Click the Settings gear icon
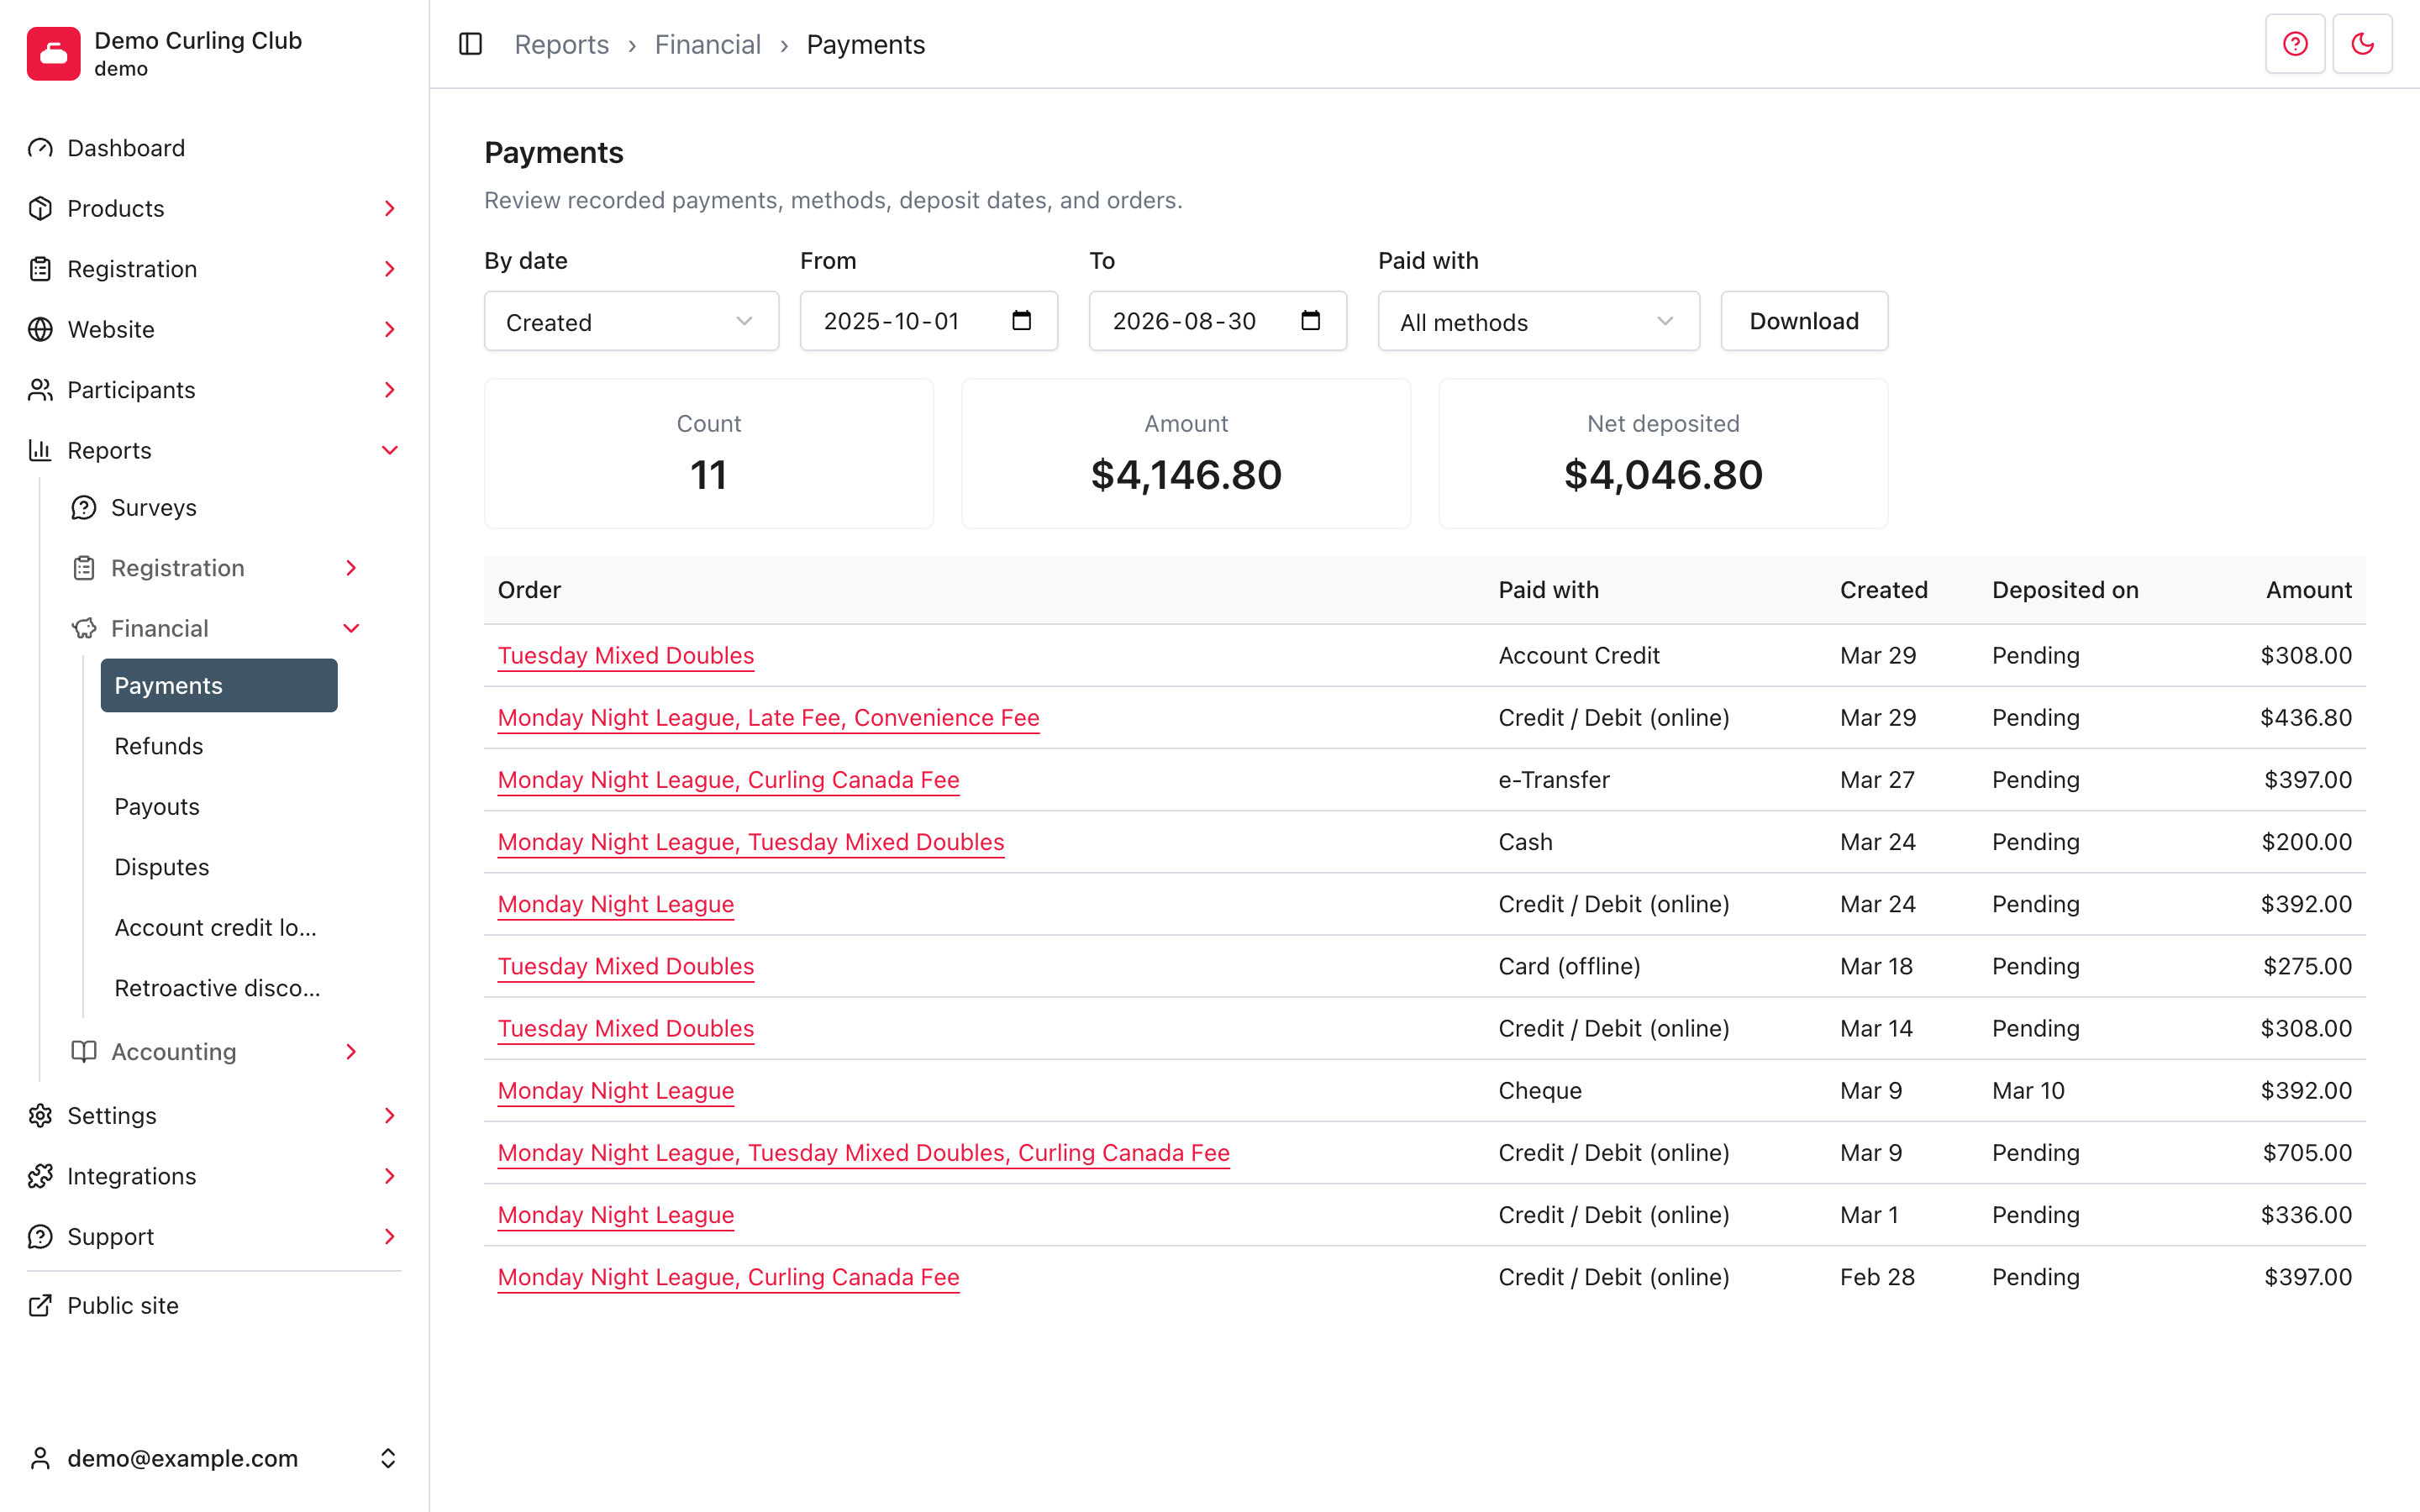Screen dimensions: 2420x1512 pyautogui.click(x=40, y=1116)
